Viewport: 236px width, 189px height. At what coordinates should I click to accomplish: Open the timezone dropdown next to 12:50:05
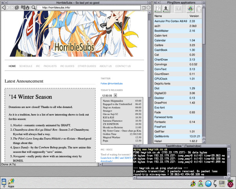[x=115, y=95]
